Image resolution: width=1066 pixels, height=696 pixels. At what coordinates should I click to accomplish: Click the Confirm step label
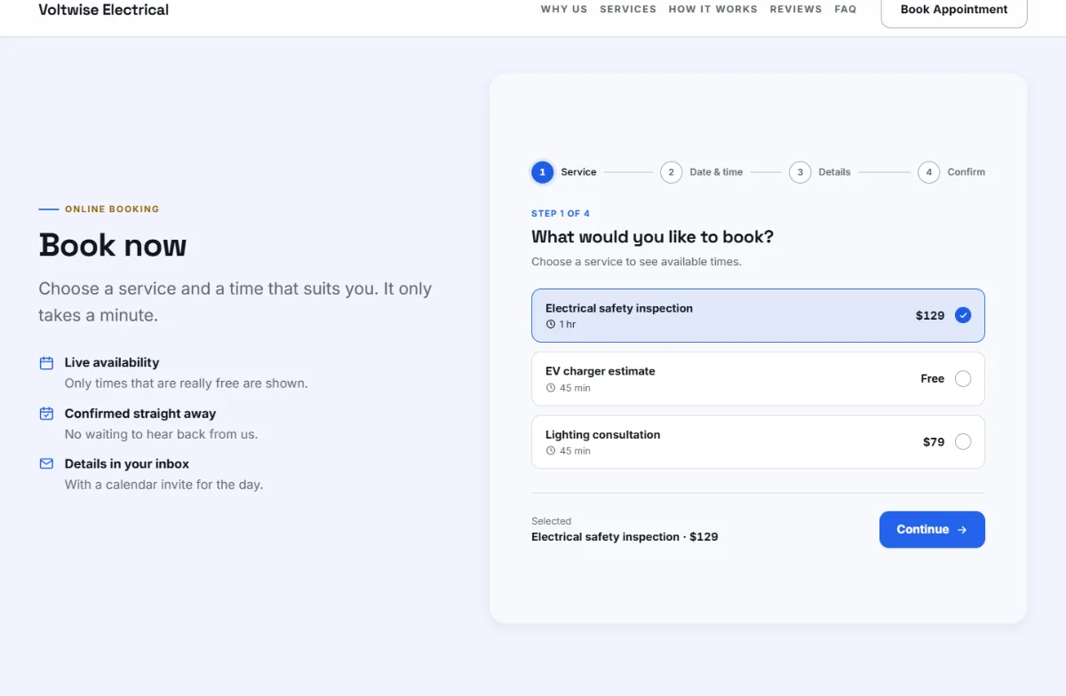pos(967,172)
